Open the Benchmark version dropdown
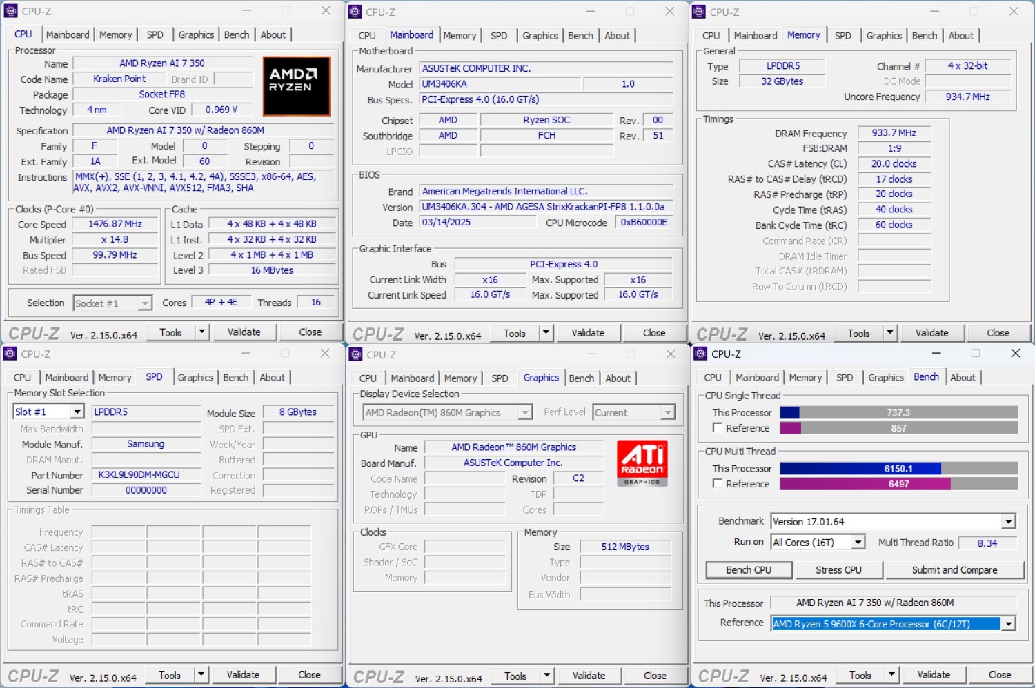The width and height of the screenshot is (1035, 688). point(1009,522)
